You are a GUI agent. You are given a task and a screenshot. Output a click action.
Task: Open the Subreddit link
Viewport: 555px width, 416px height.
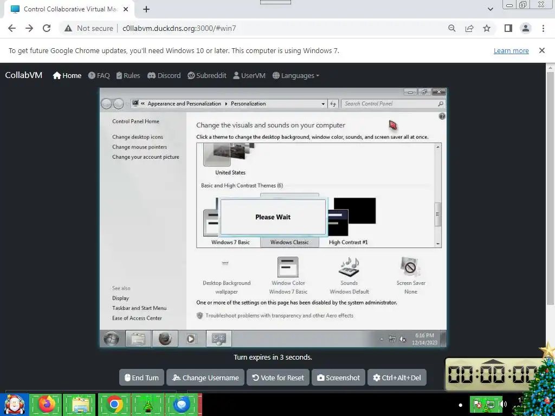tap(206, 75)
